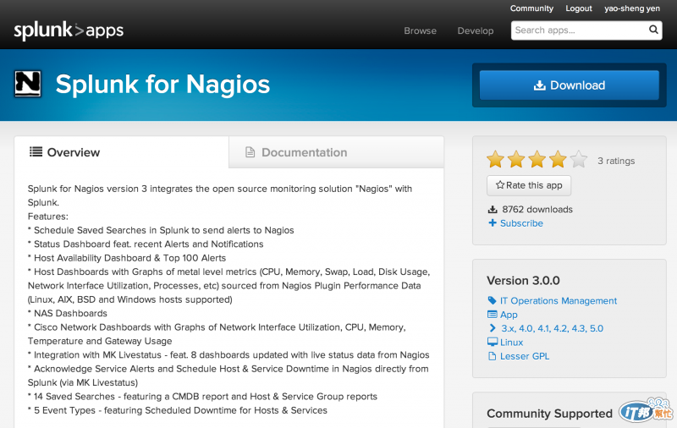Open the Community link

coord(531,8)
